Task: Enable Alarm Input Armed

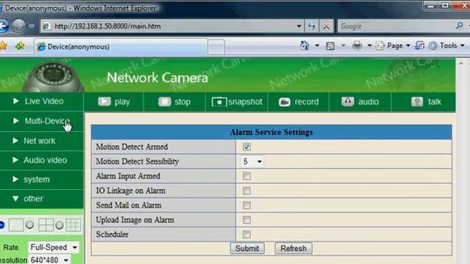Action: (x=247, y=176)
